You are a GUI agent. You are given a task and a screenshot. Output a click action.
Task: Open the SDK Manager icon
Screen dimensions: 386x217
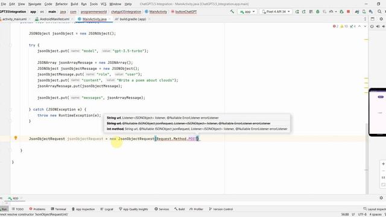(x=371, y=11)
